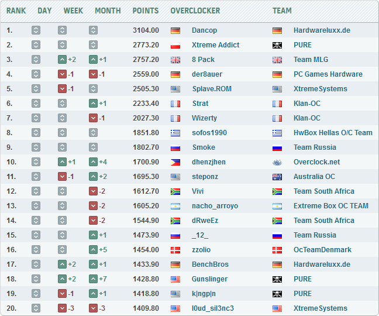
Task: Click grey week indicator in Smoke's row
Action: tap(62, 147)
